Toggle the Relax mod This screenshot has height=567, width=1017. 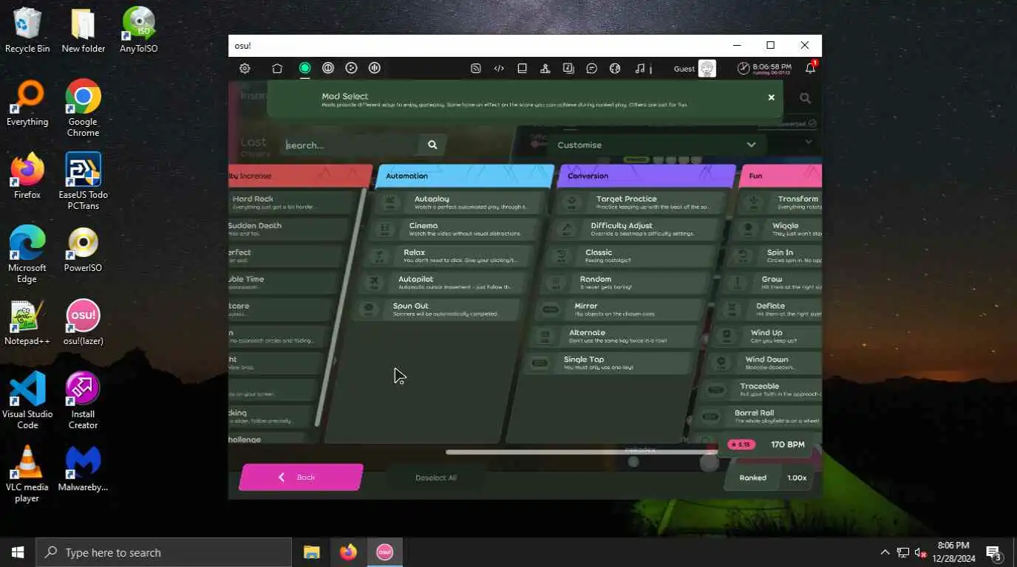tap(448, 256)
